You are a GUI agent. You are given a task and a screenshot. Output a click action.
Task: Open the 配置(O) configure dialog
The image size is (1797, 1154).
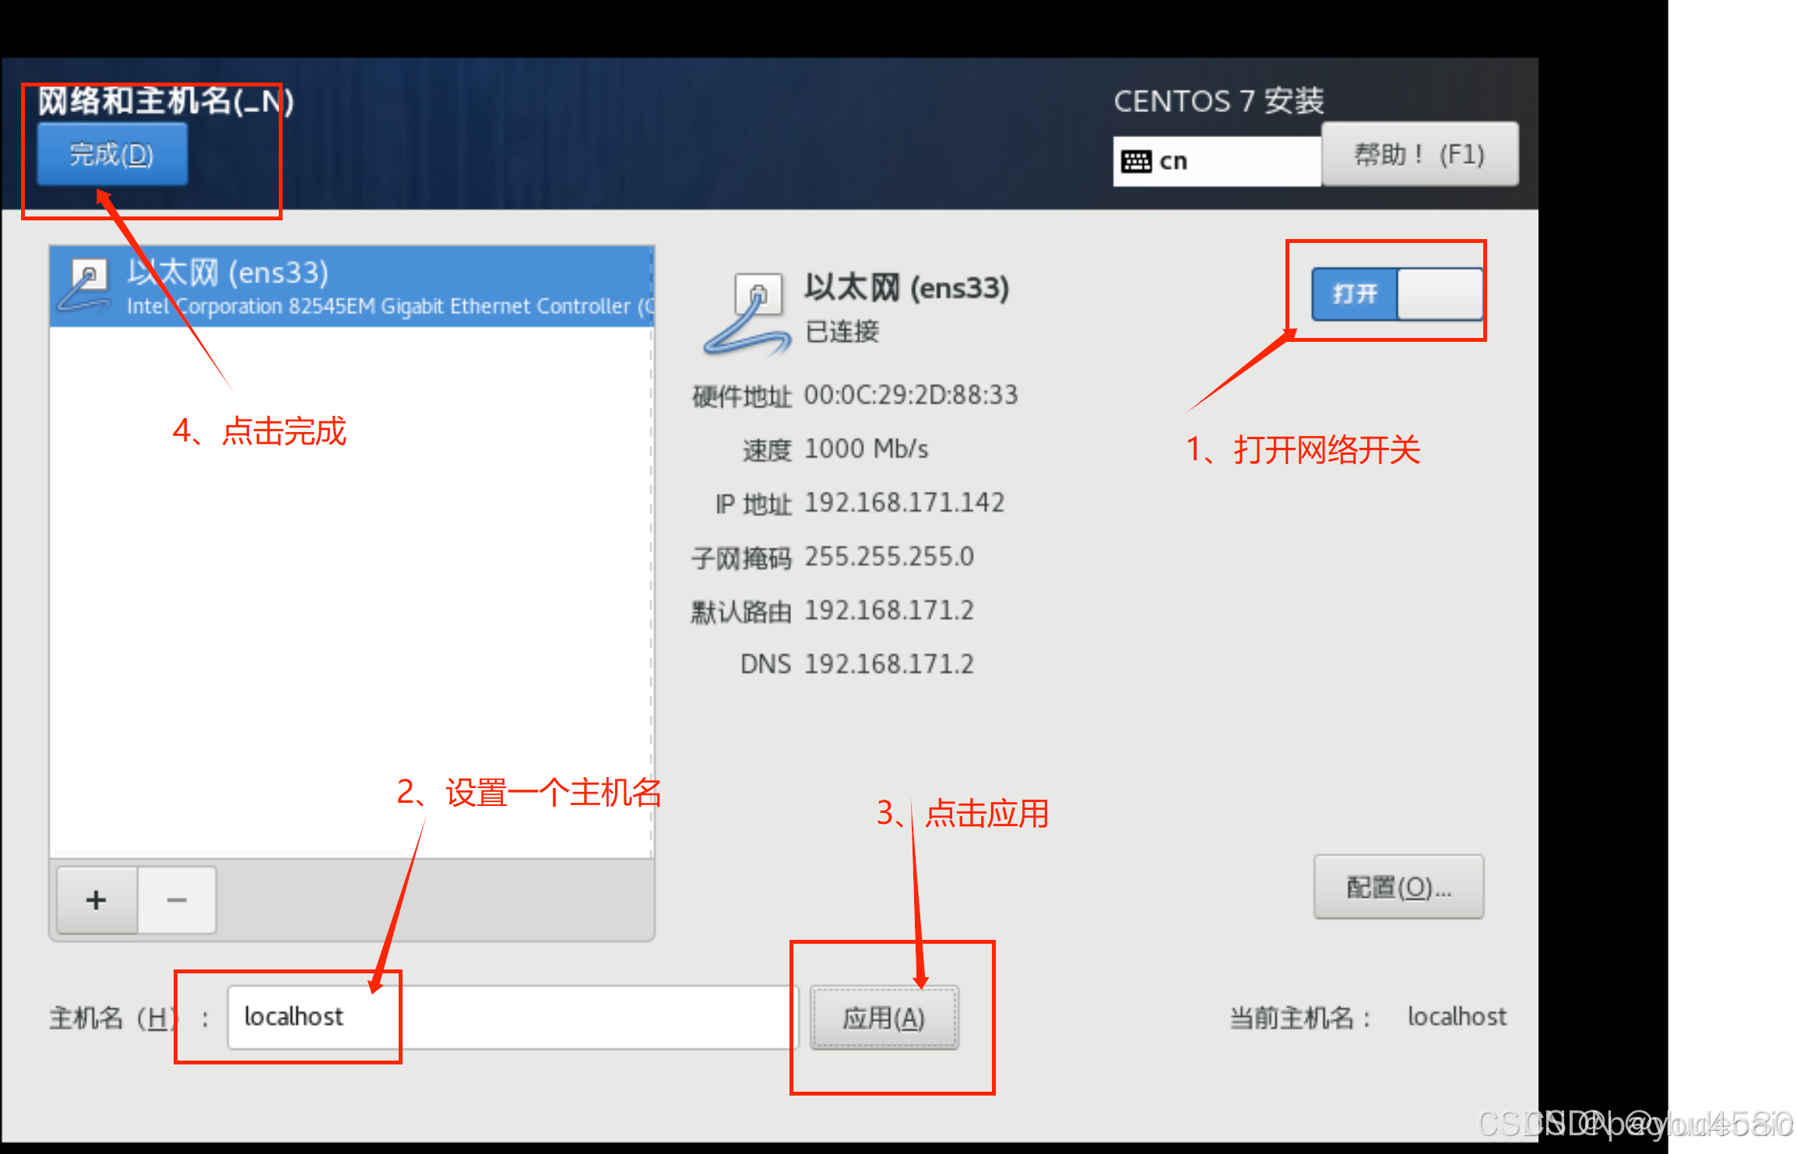pyautogui.click(x=1398, y=887)
